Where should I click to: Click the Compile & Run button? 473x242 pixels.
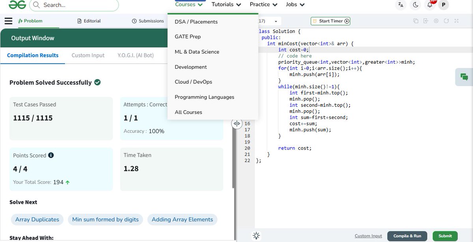click(407, 236)
